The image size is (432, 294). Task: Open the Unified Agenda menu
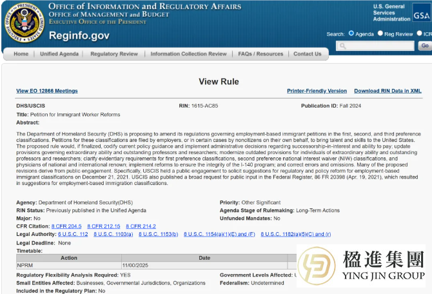tap(59, 54)
